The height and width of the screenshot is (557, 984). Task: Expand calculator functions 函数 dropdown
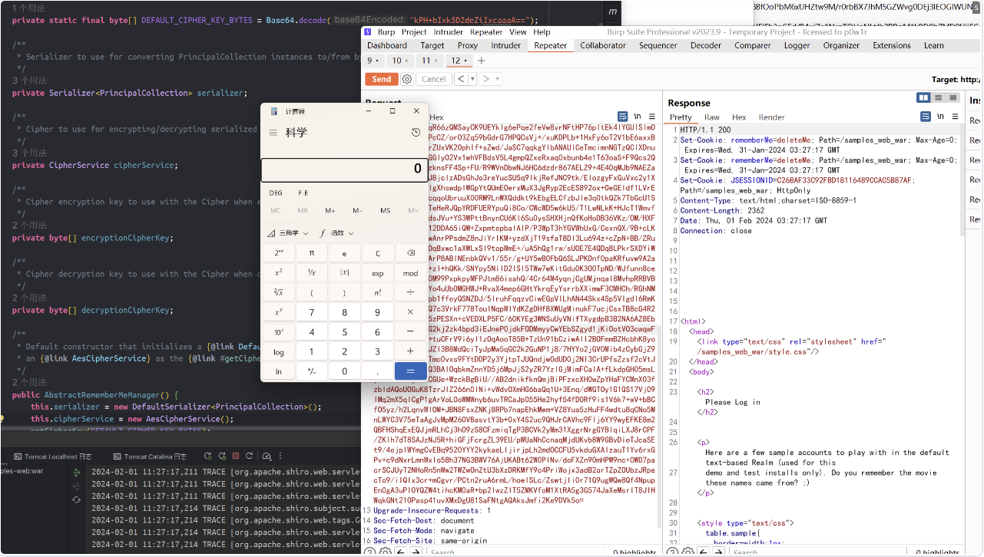[x=337, y=233]
